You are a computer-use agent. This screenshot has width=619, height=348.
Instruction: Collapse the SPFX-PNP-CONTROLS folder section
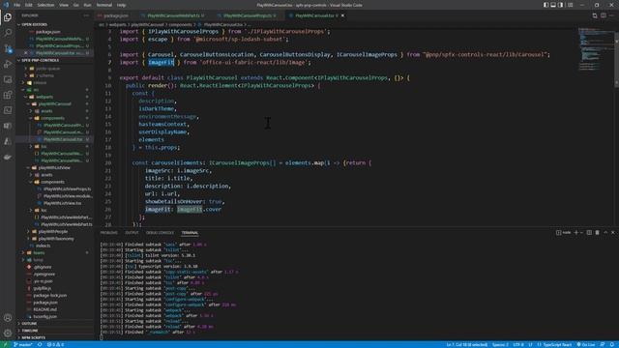tap(54, 60)
